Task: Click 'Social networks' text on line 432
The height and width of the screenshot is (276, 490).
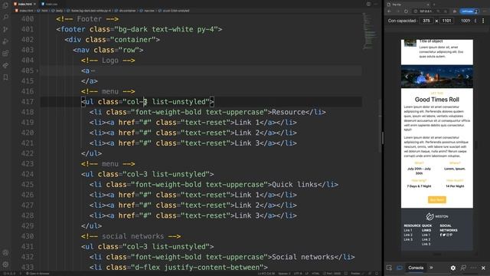Action: 303,257
